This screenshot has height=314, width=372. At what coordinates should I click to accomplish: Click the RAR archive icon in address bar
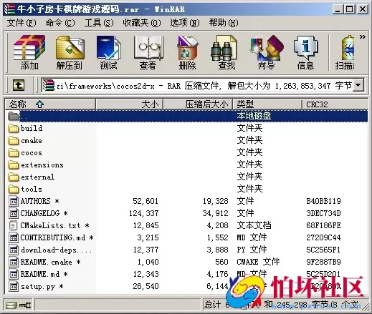click(49, 85)
